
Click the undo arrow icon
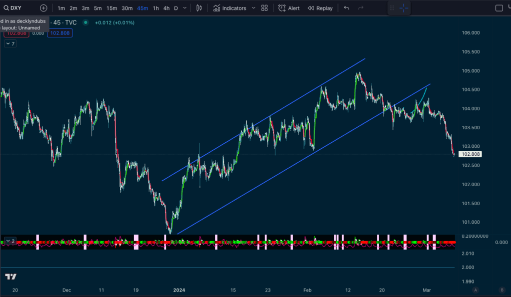[346, 8]
